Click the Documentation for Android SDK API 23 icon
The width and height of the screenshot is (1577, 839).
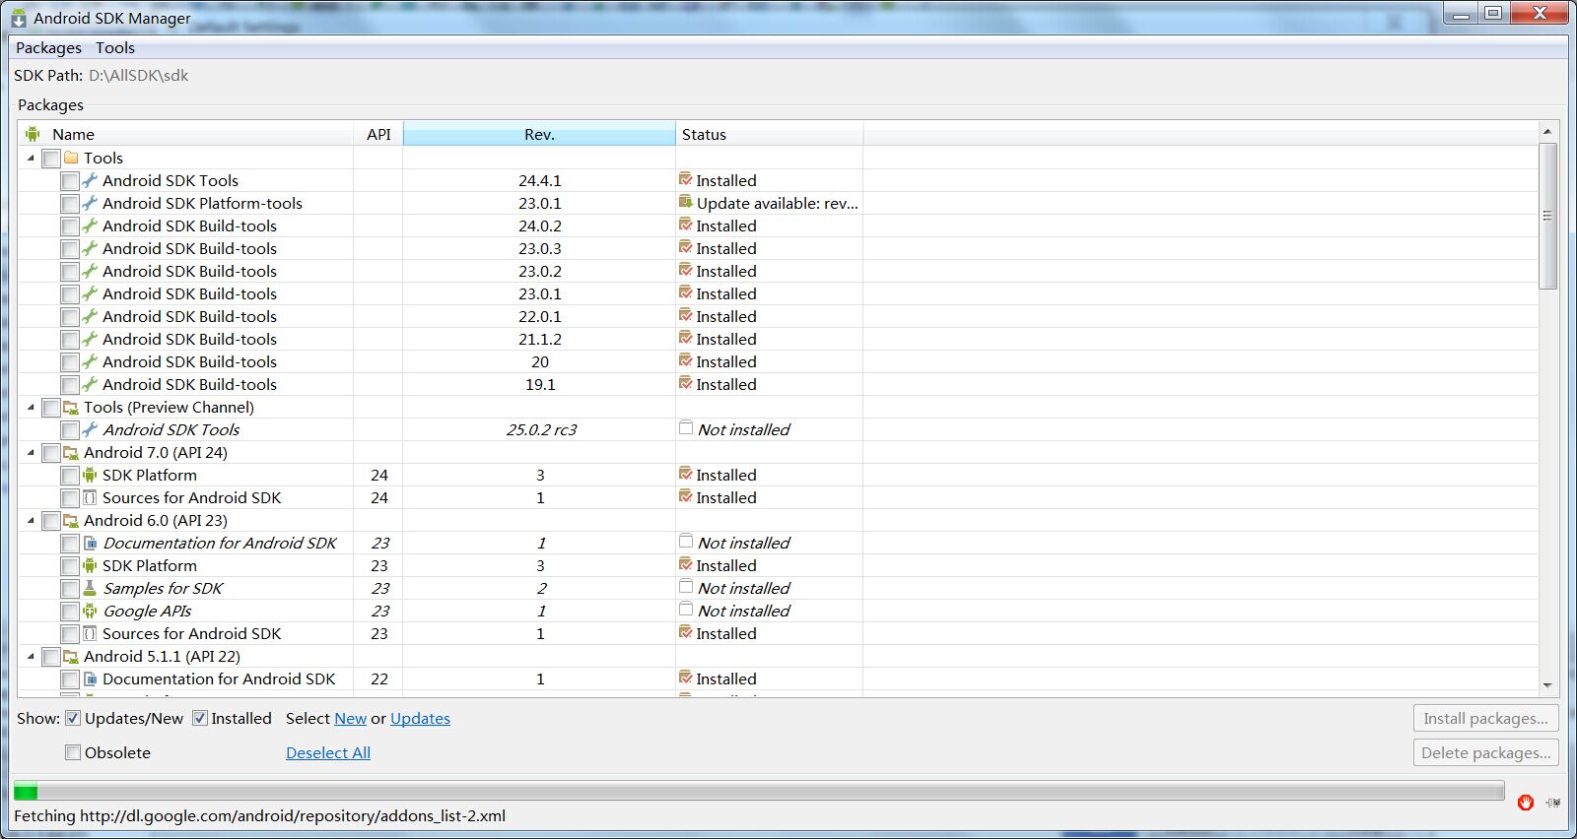[90, 543]
